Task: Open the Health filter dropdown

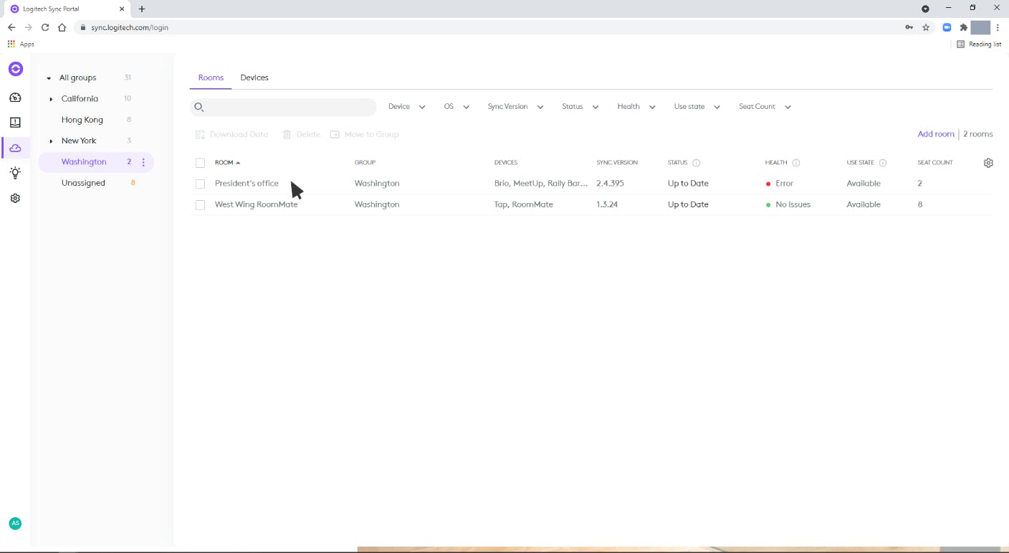Action: (x=636, y=107)
